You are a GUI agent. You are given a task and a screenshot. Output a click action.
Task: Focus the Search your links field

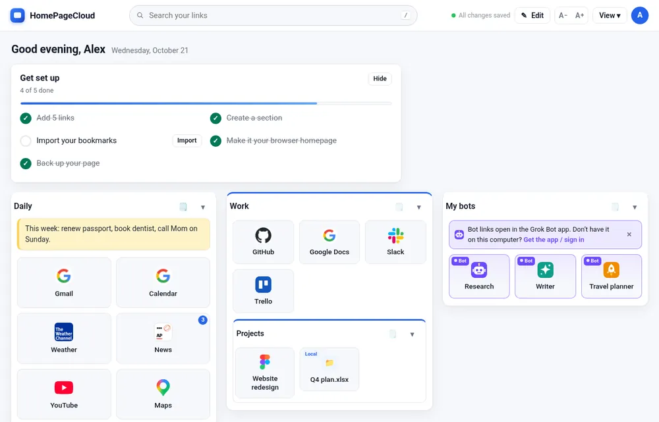[x=273, y=16]
